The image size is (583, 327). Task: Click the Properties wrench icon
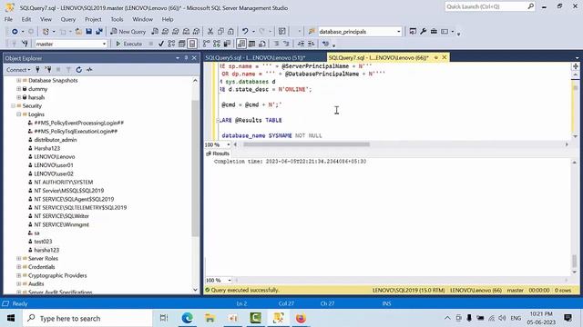(423, 32)
